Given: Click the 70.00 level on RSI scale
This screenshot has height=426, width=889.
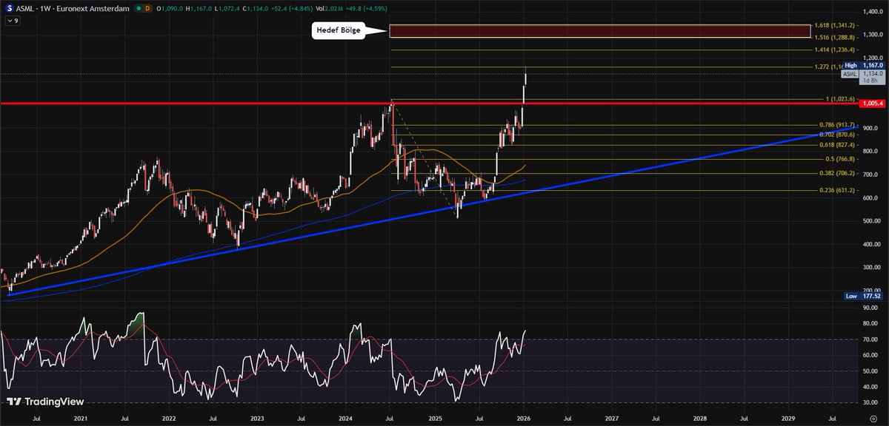Looking at the screenshot, I should click(871, 339).
